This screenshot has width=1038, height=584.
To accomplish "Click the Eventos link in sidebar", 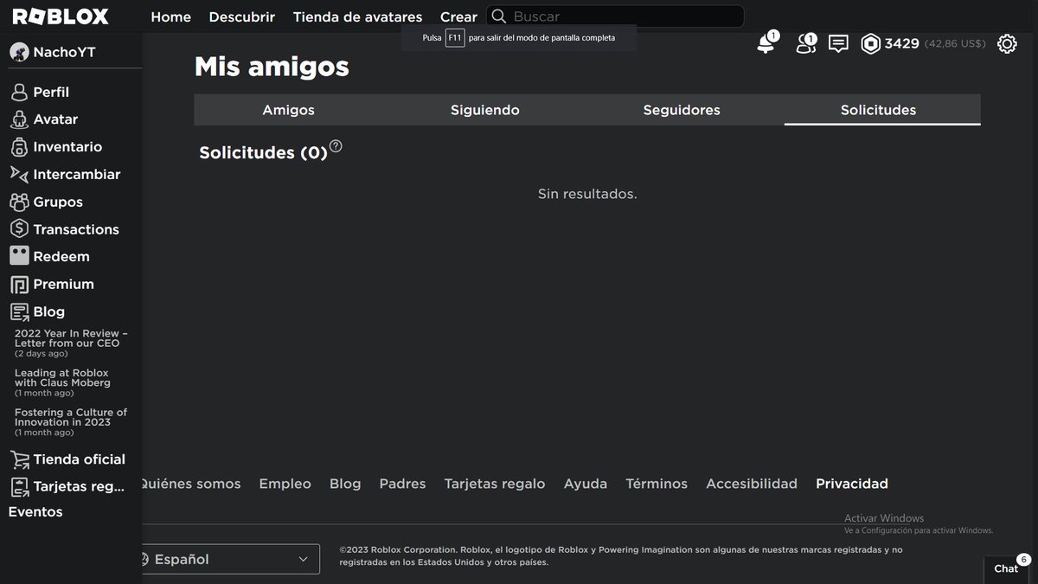I will pos(35,512).
